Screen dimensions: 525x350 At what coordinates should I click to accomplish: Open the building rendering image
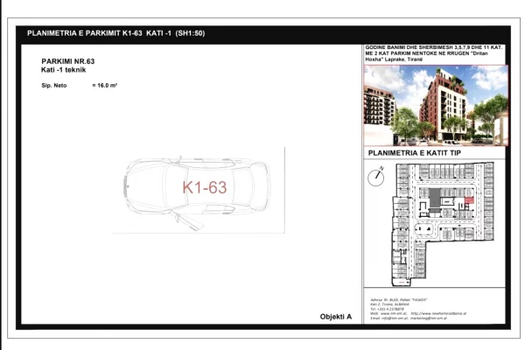pos(435,103)
